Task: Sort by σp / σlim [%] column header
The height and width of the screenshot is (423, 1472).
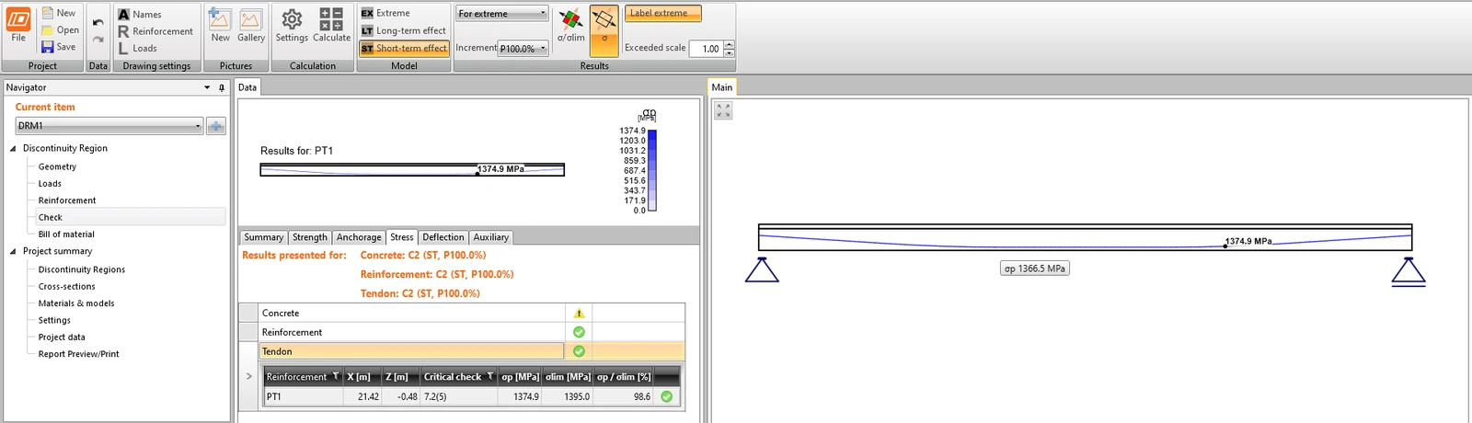Action: tap(624, 376)
